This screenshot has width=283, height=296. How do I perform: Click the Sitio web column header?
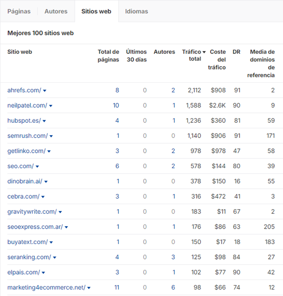pyautogui.click(x=19, y=52)
